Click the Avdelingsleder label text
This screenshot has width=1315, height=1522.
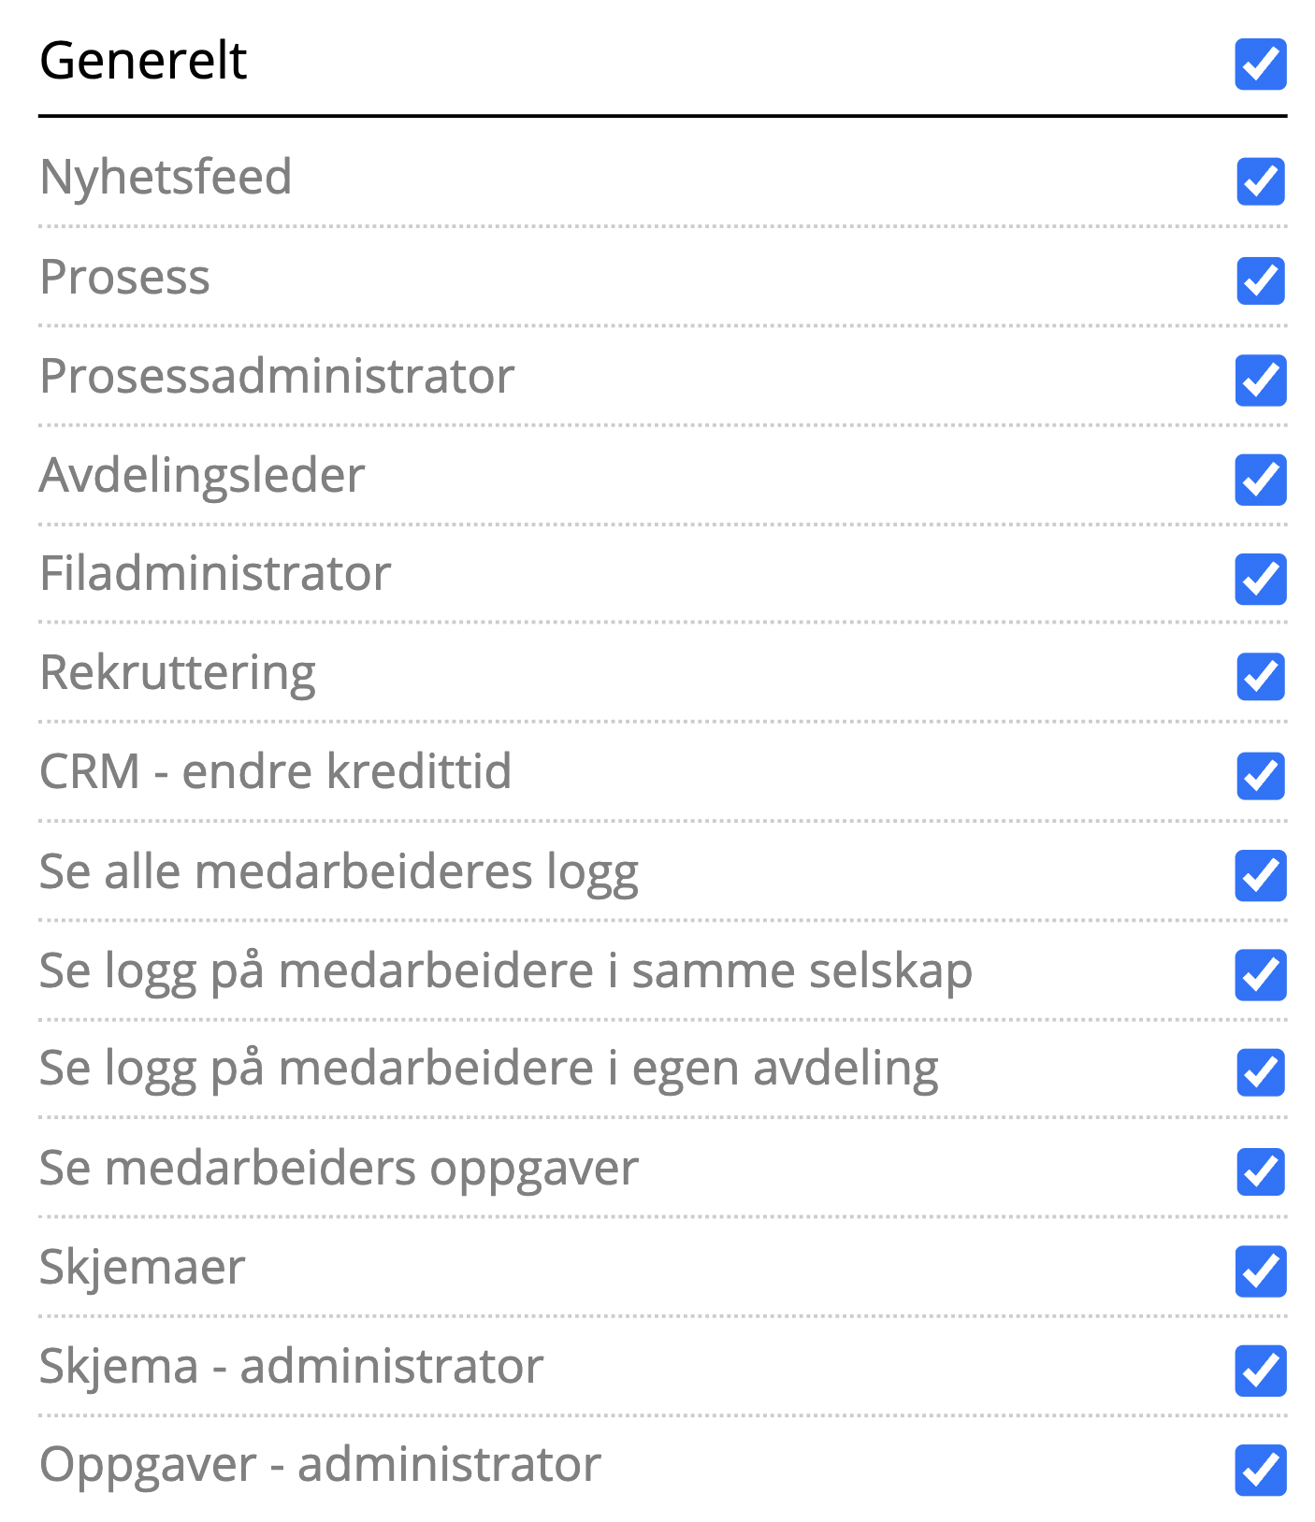tap(202, 476)
